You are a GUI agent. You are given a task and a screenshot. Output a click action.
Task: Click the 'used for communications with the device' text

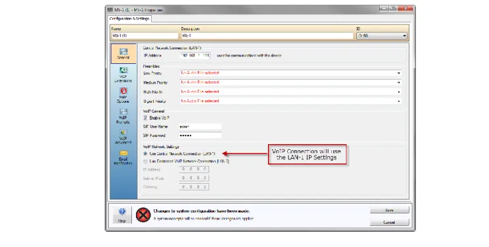249,56
